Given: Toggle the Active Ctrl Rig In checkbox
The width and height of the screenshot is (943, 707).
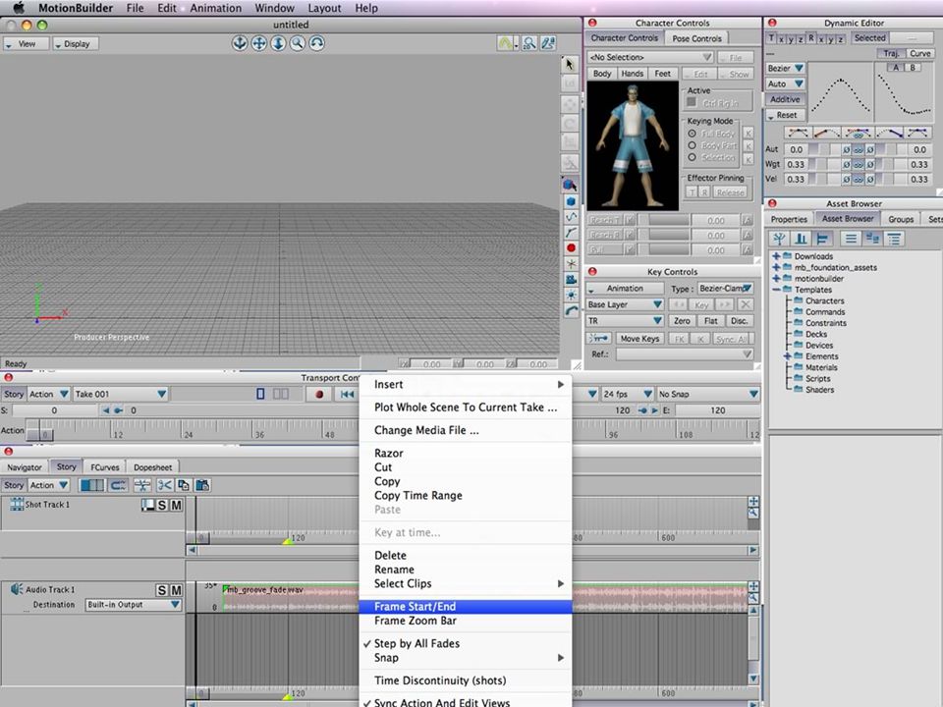Looking at the screenshot, I should (x=692, y=102).
